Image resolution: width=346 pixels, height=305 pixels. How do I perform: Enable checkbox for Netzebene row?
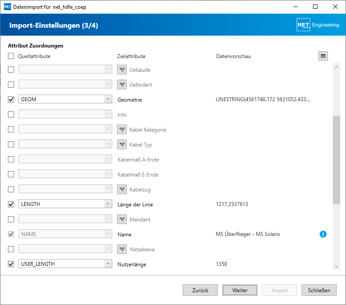click(x=11, y=249)
